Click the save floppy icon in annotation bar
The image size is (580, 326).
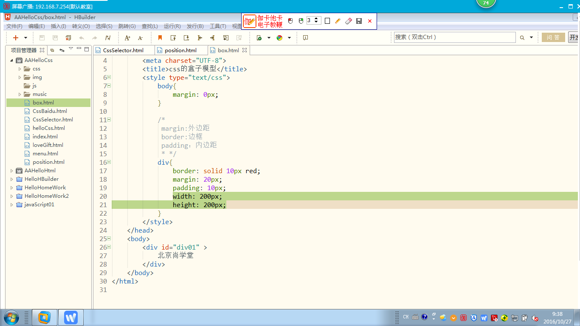[359, 21]
